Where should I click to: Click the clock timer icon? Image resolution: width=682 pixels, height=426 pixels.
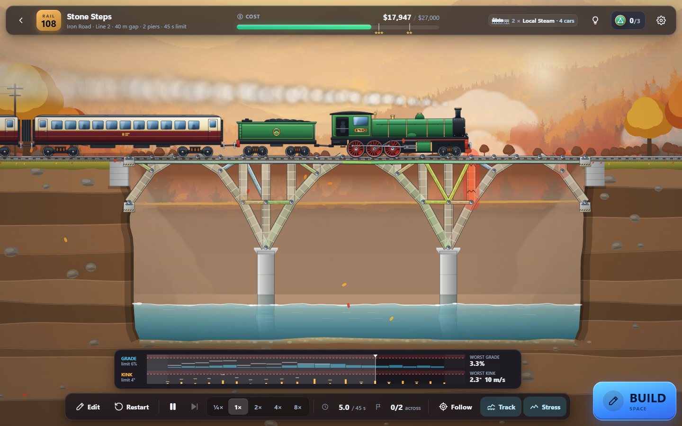(x=325, y=407)
